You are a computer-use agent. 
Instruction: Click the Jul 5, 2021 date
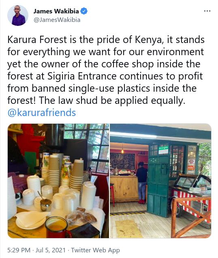pos(51,250)
